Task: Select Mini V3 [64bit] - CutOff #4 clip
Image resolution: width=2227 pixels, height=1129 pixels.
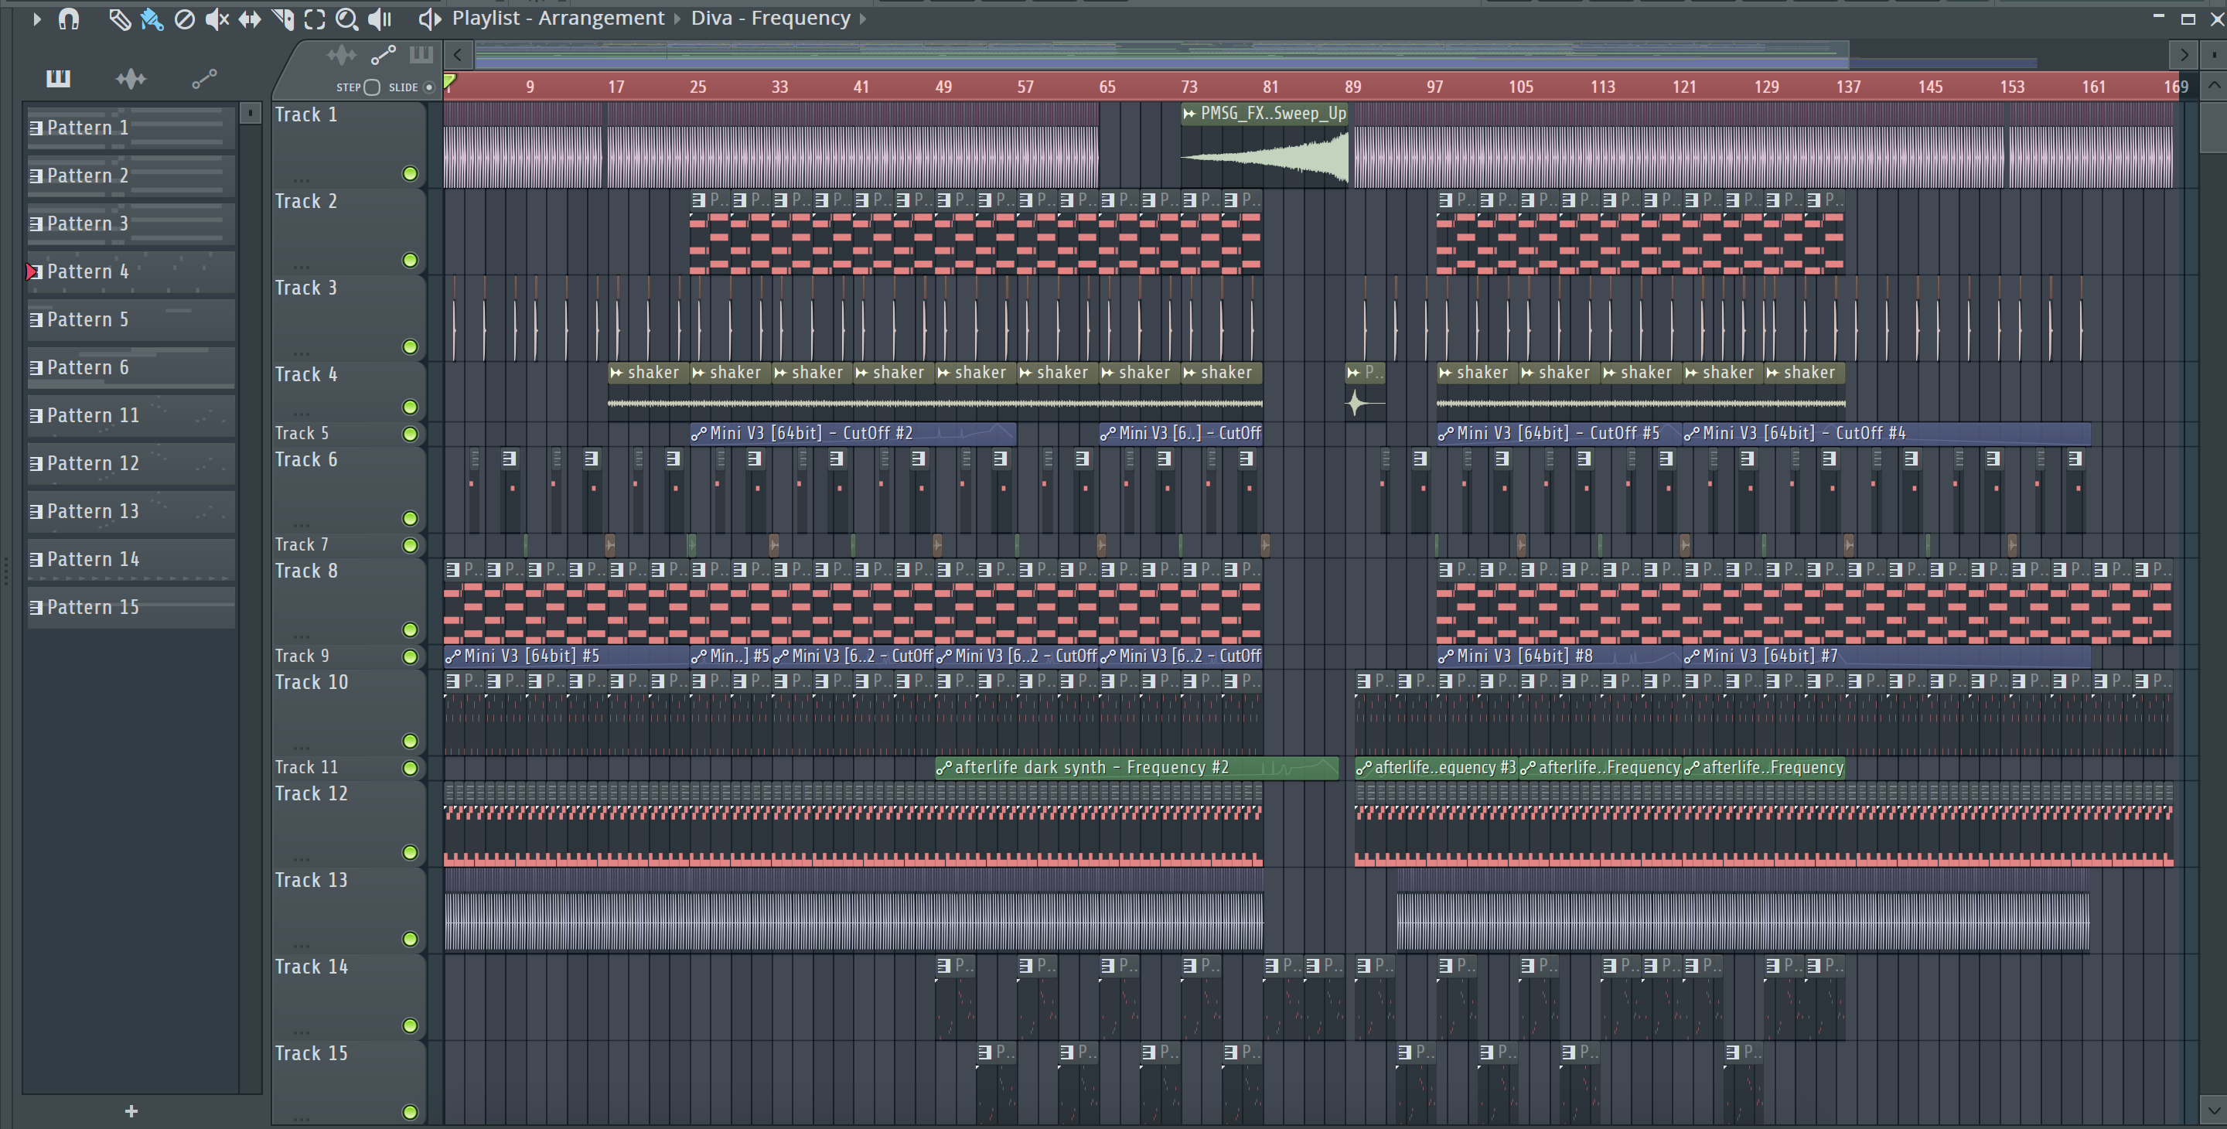Action: (1887, 433)
